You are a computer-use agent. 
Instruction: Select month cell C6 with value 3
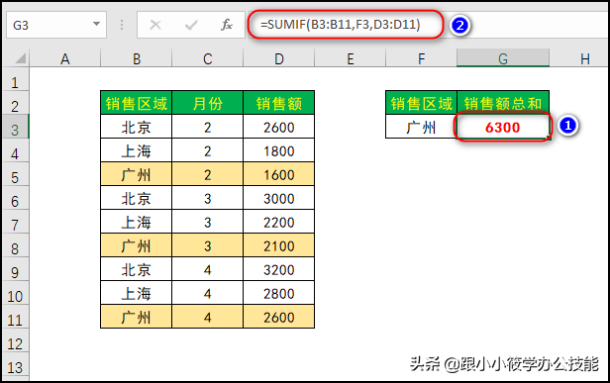tap(207, 198)
